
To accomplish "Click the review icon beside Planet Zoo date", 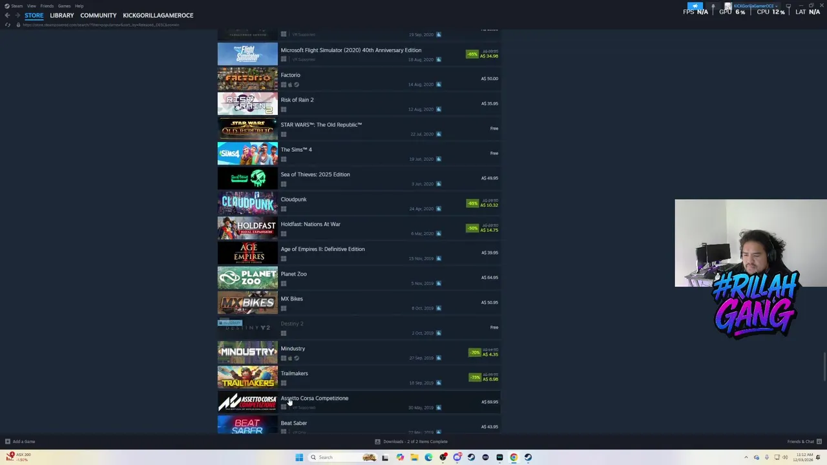I will [x=438, y=284].
